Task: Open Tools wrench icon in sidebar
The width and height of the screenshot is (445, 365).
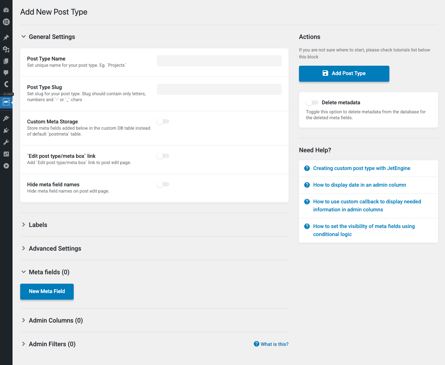Action: pos(6,142)
